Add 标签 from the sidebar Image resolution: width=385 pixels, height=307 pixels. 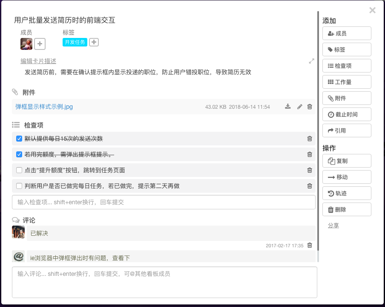coord(347,49)
